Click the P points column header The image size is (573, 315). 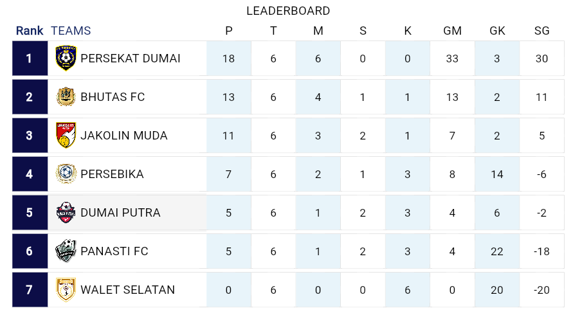point(229,31)
